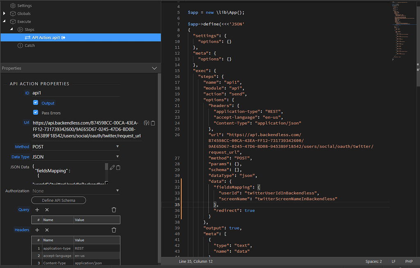Click the Headers label link

(x=22, y=230)
